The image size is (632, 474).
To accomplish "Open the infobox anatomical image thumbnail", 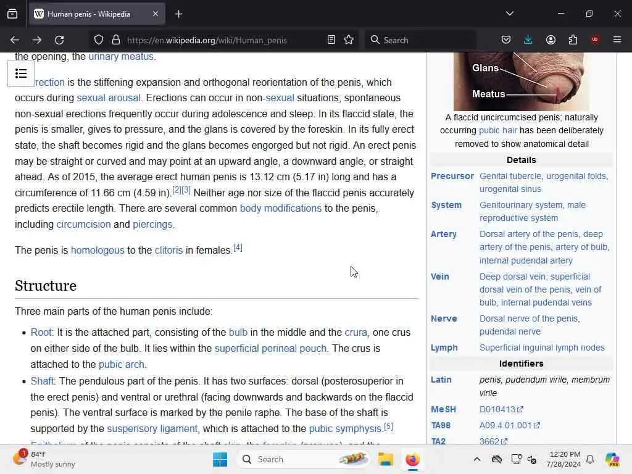I will (521, 81).
